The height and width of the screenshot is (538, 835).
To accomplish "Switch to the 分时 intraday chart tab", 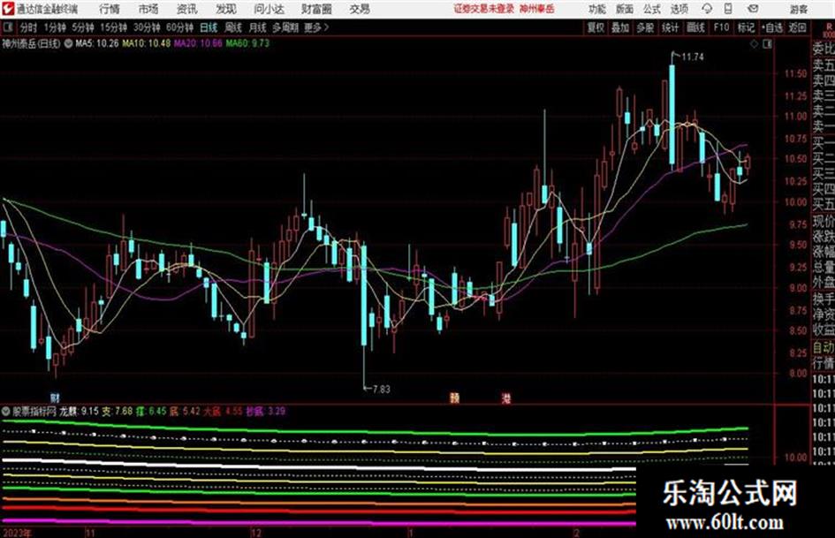I will (x=29, y=27).
